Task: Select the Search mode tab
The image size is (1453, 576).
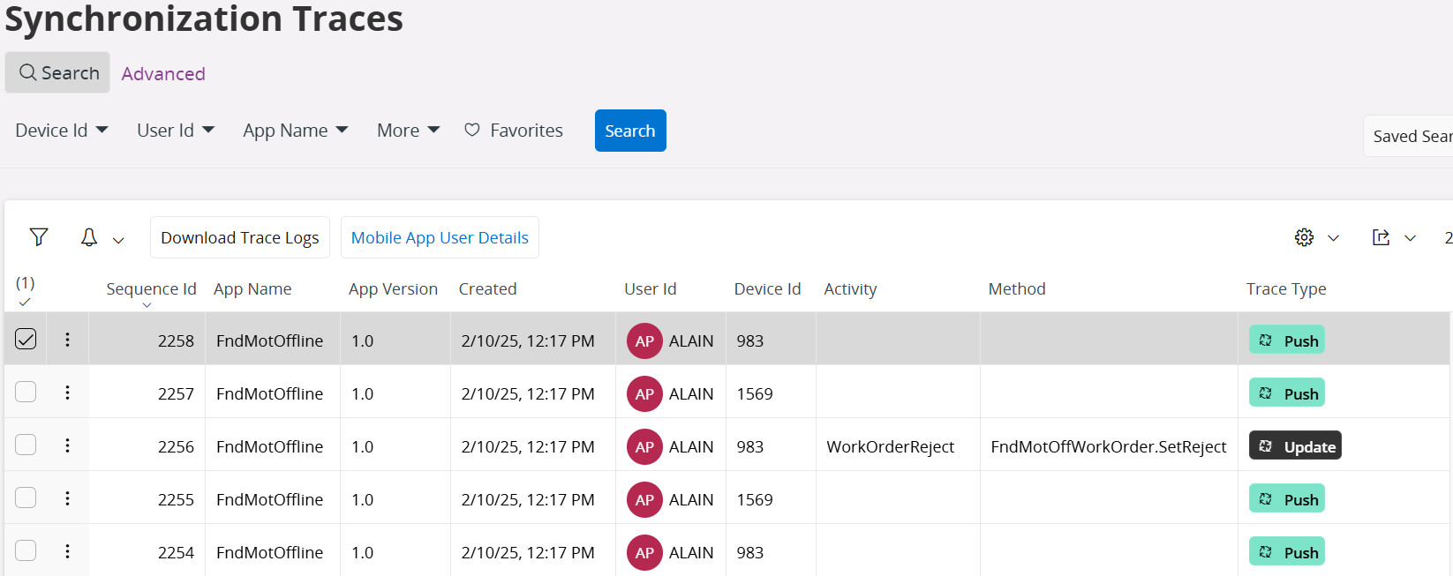Action: click(x=58, y=73)
